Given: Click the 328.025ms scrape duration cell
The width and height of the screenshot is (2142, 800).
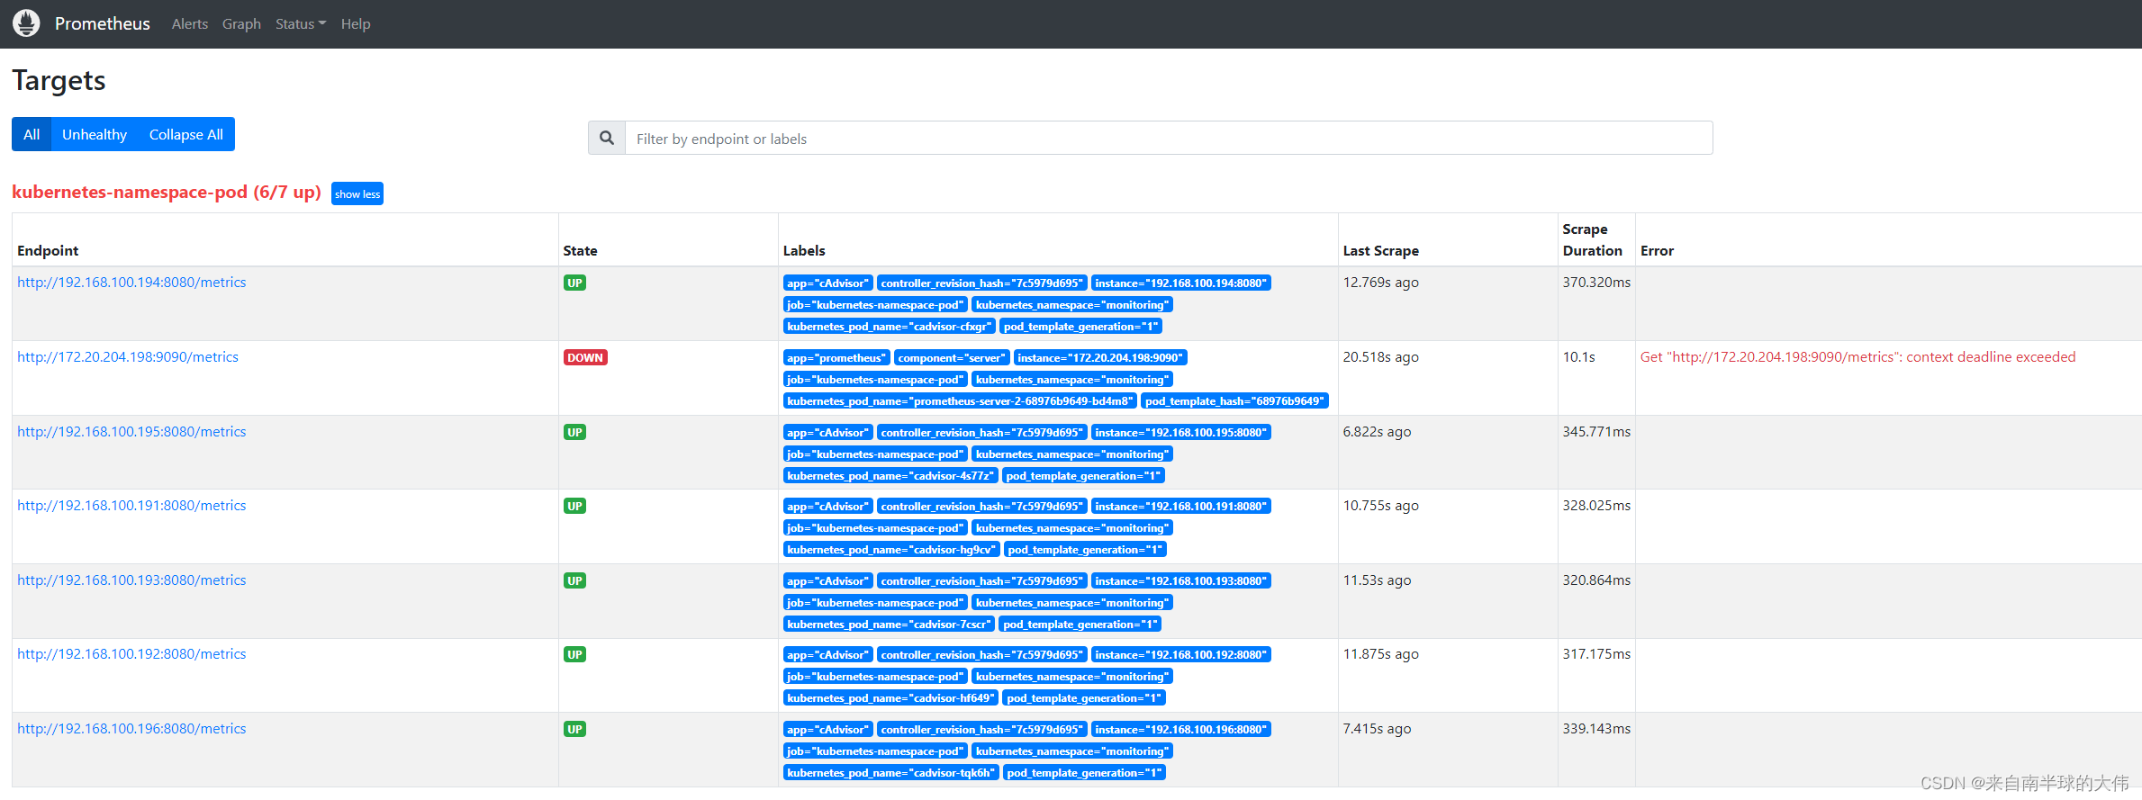Looking at the screenshot, I should point(1596,506).
